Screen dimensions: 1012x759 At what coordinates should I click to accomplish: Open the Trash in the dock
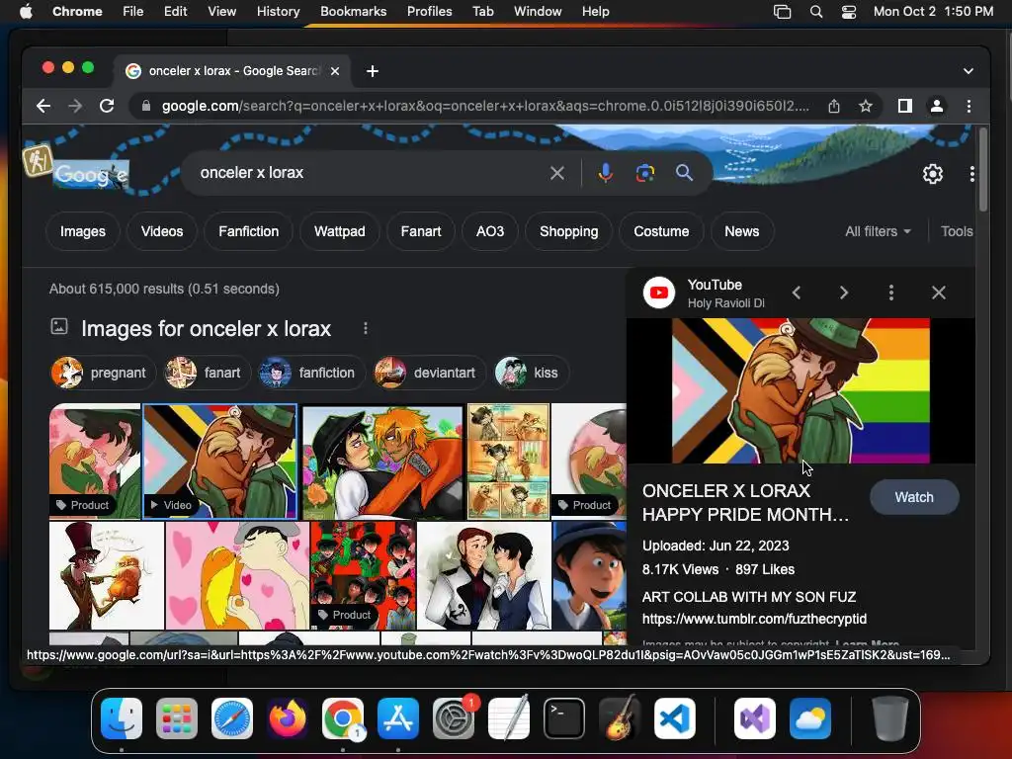(x=889, y=718)
